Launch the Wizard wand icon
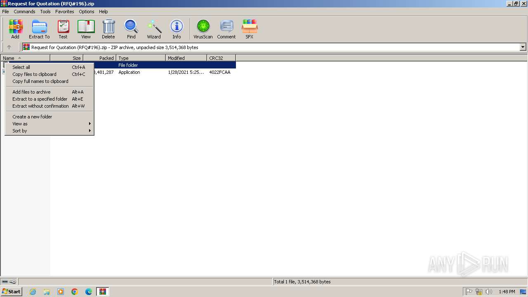Image resolution: width=528 pixels, height=297 pixels. coord(154,29)
